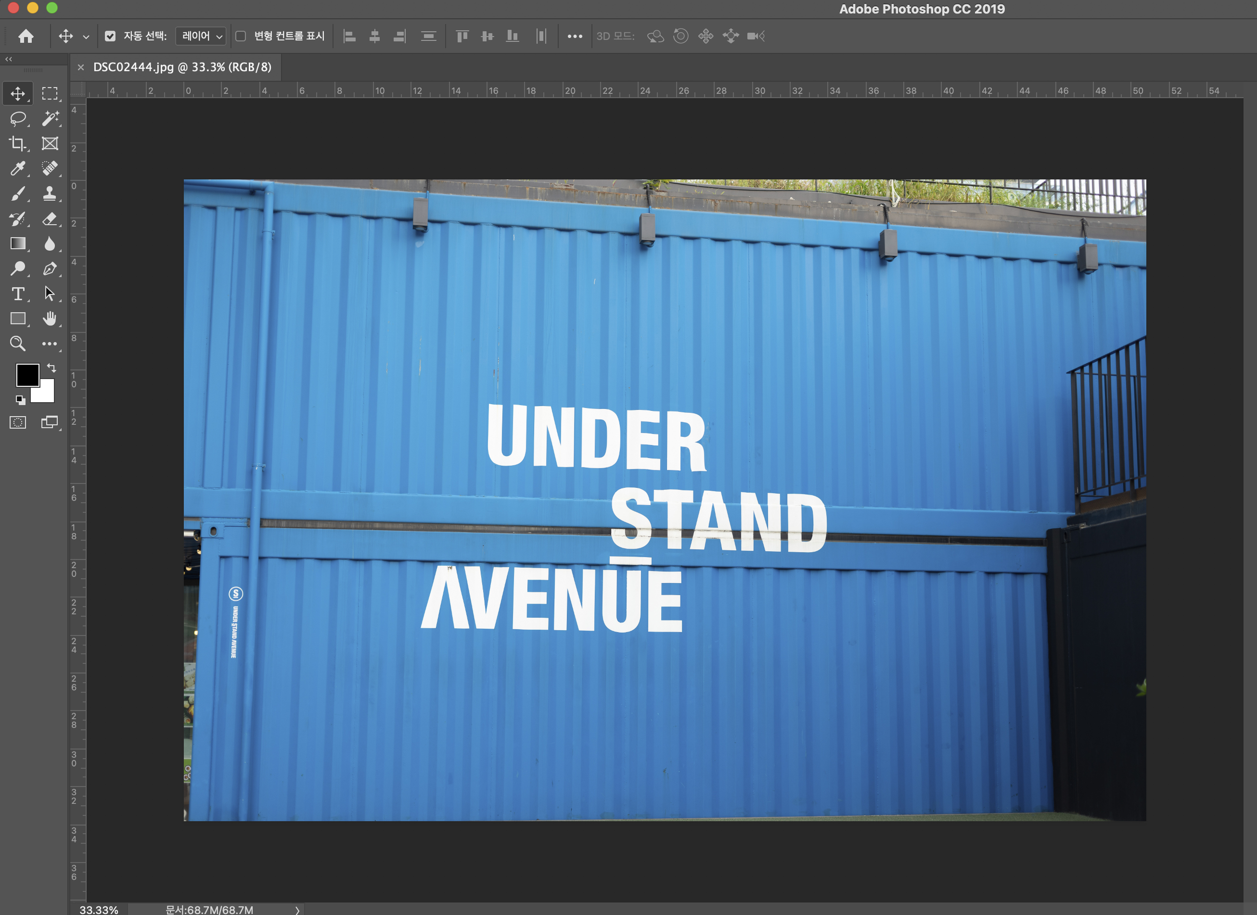This screenshot has width=1257, height=915.
Task: Go to the Home screen
Action: pos(26,36)
